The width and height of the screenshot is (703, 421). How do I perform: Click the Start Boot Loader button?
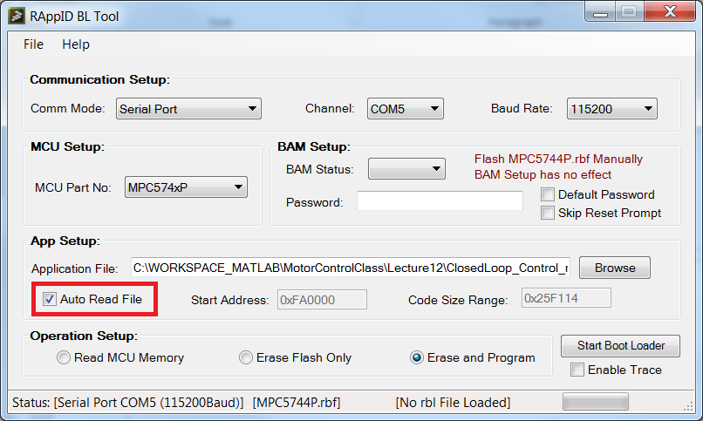pos(620,346)
